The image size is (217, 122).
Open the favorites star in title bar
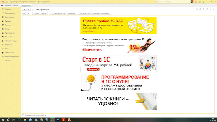tap(200, 2)
